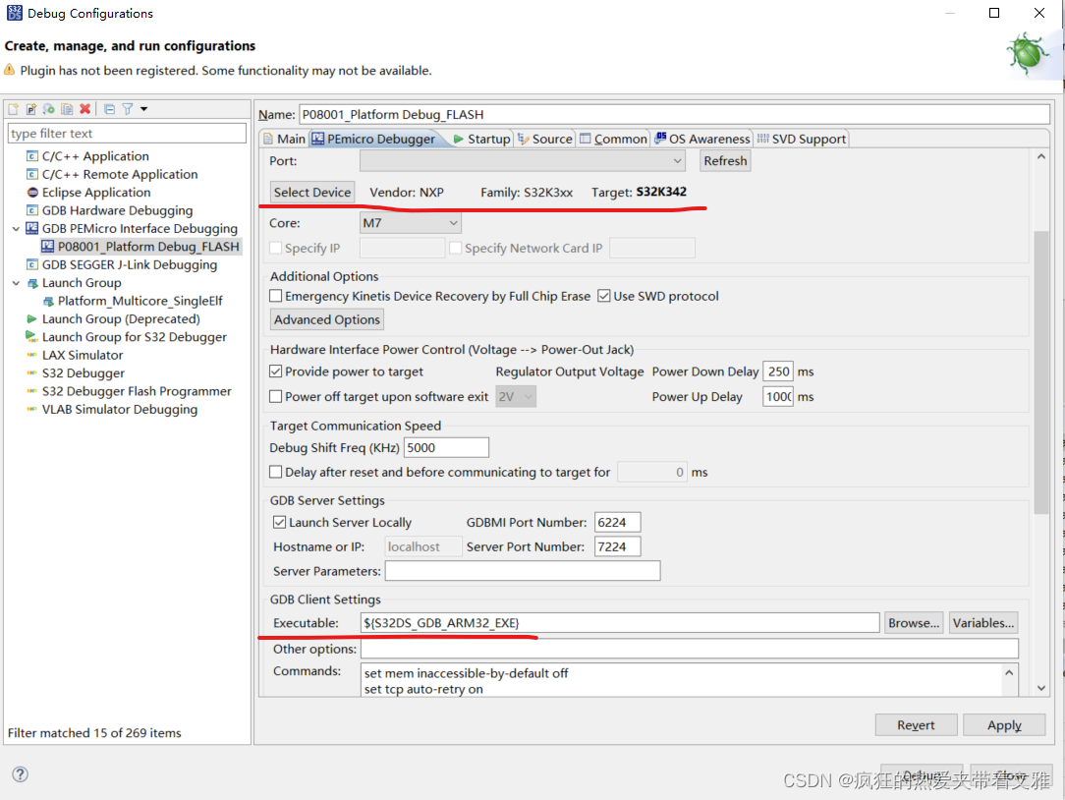Open the filter toolbar dropdown arrow
Image resolution: width=1065 pixels, height=800 pixels.
[144, 109]
